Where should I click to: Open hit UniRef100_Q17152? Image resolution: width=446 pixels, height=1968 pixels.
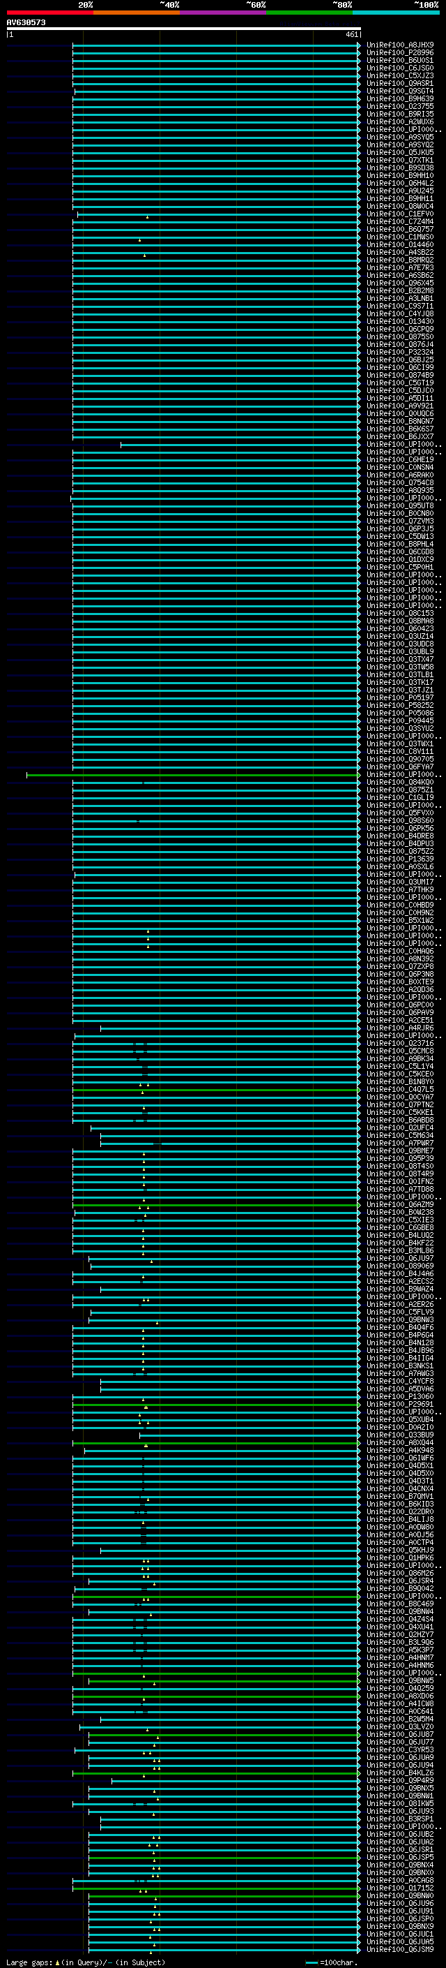(399, 1888)
